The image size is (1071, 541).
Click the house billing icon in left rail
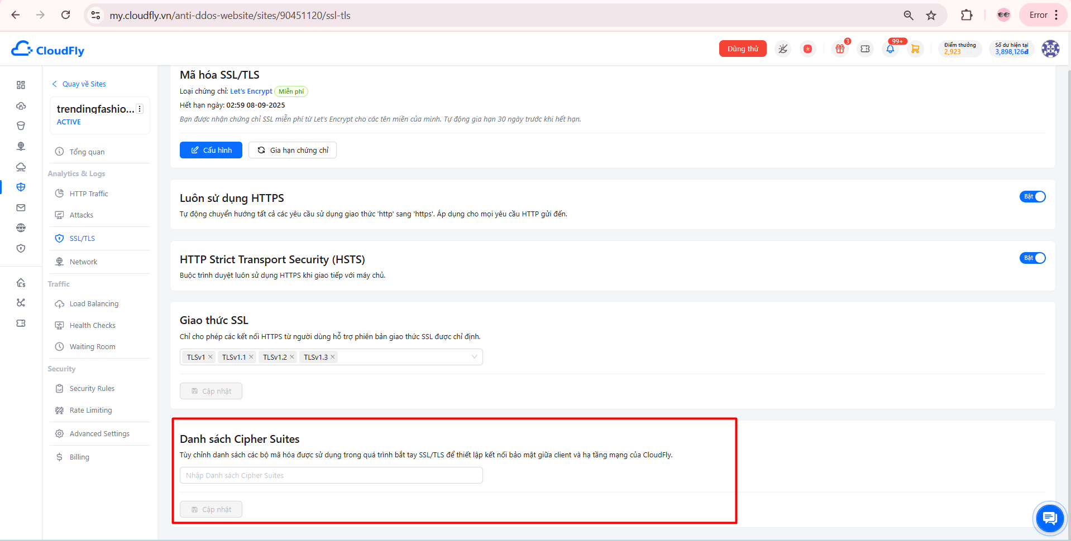pyautogui.click(x=21, y=283)
